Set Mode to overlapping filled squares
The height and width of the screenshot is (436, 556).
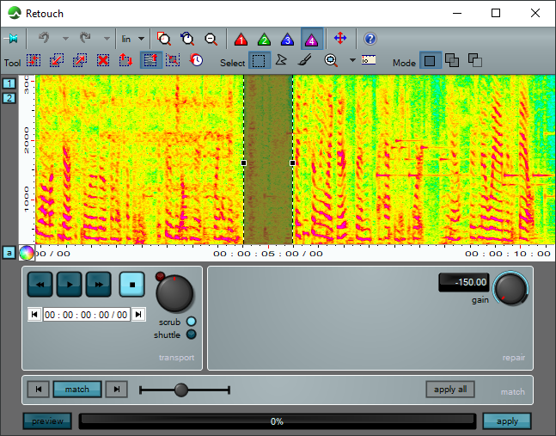[x=452, y=60]
